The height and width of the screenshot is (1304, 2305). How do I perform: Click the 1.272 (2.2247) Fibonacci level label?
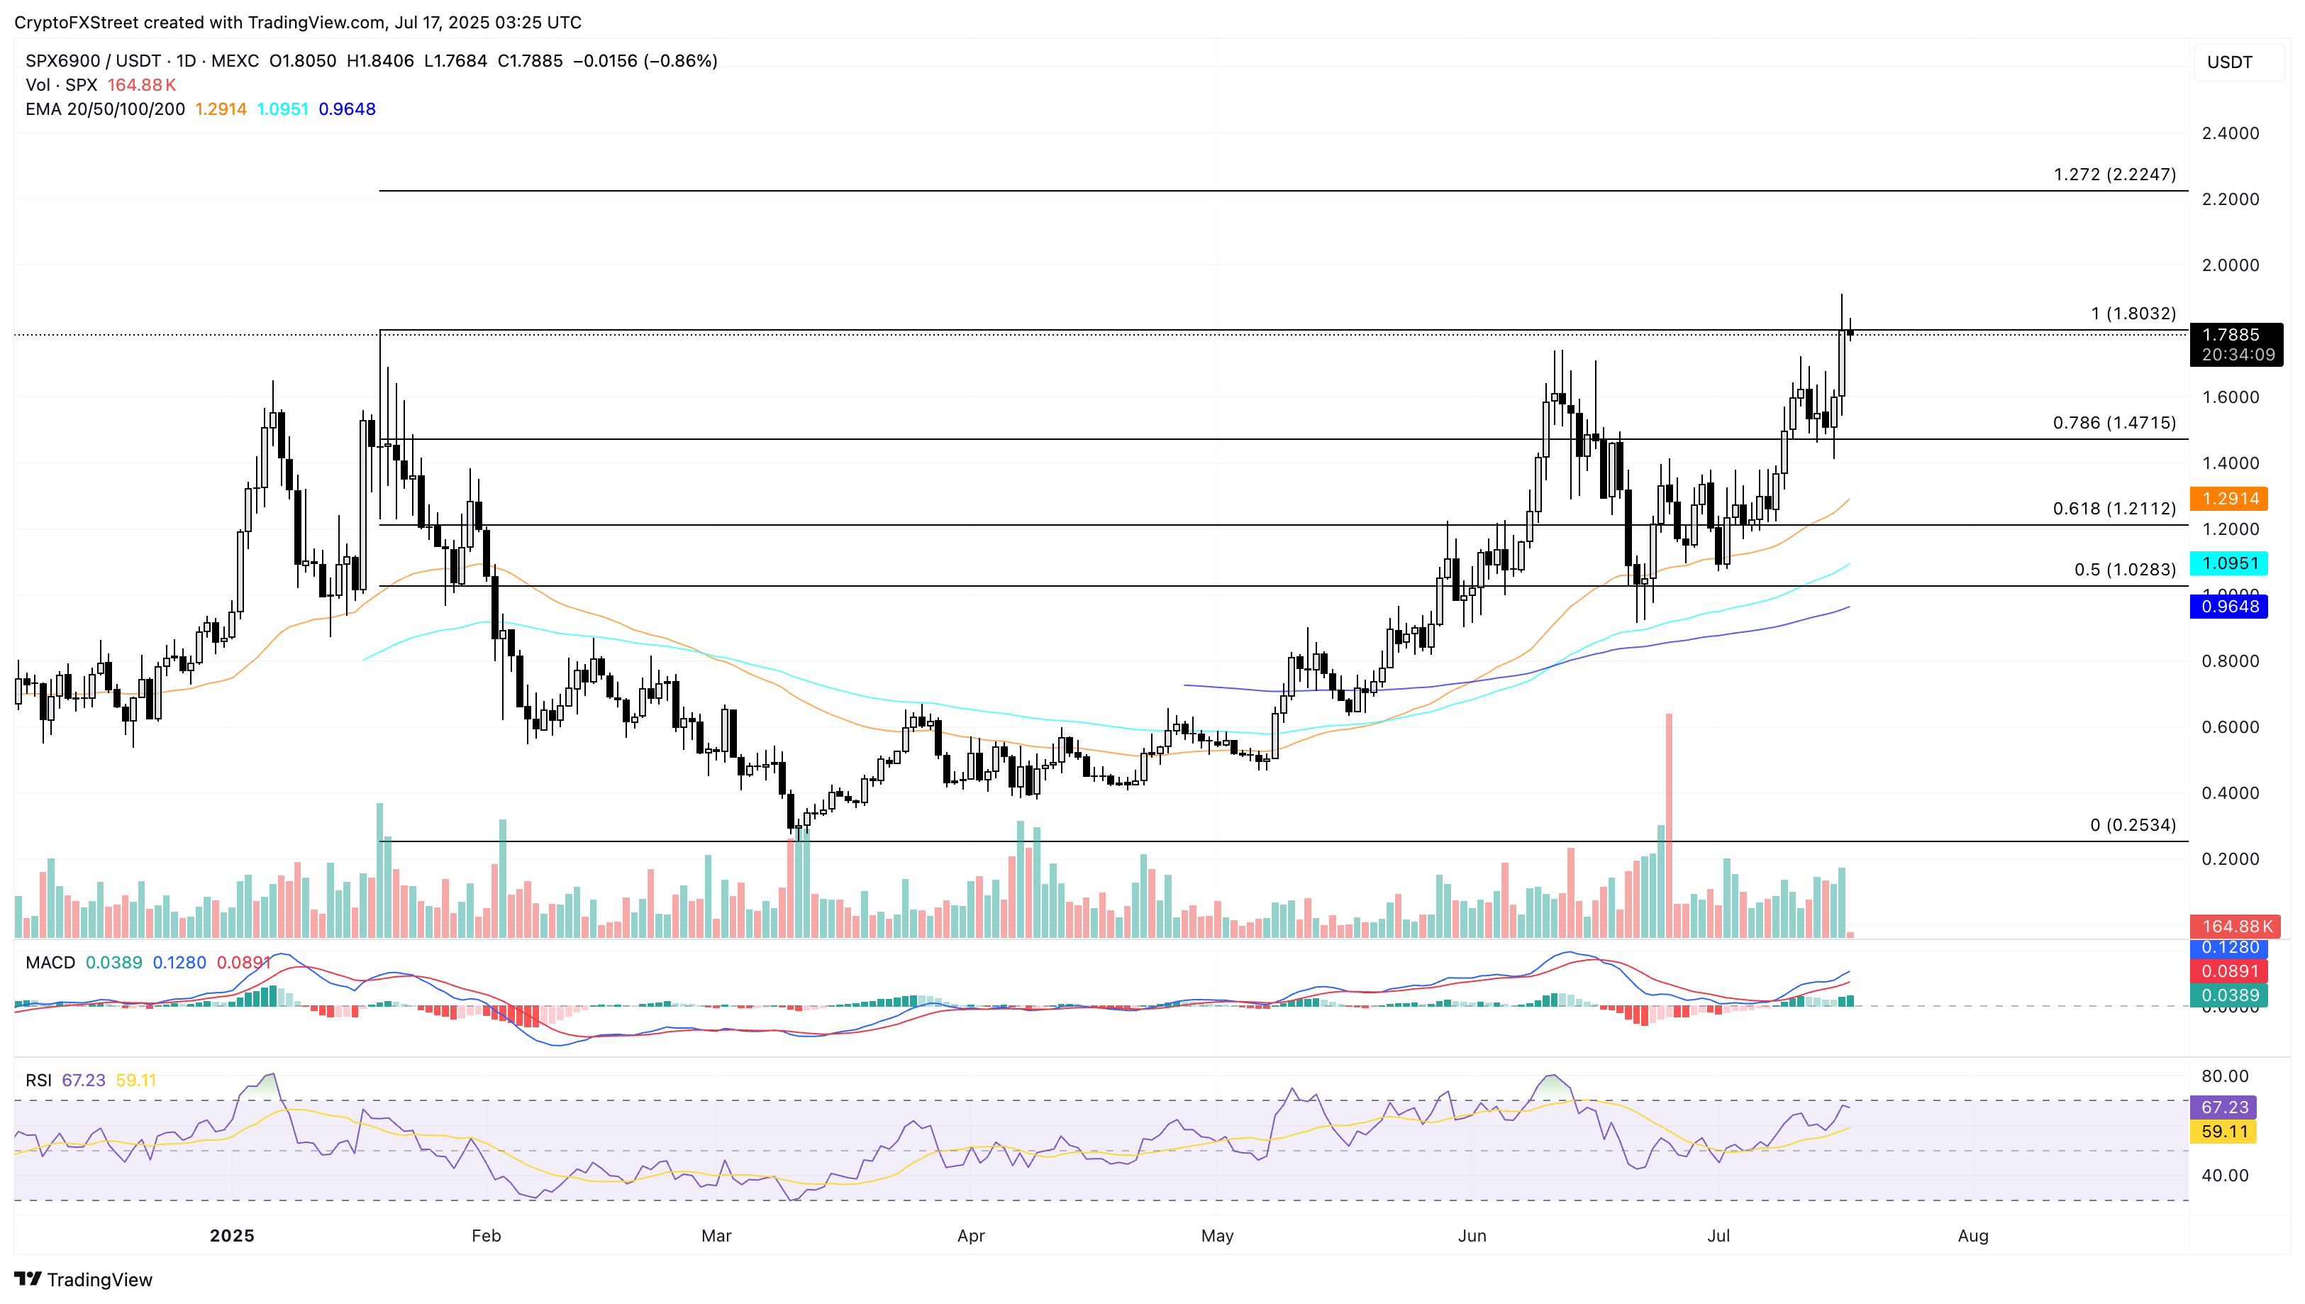(2114, 175)
